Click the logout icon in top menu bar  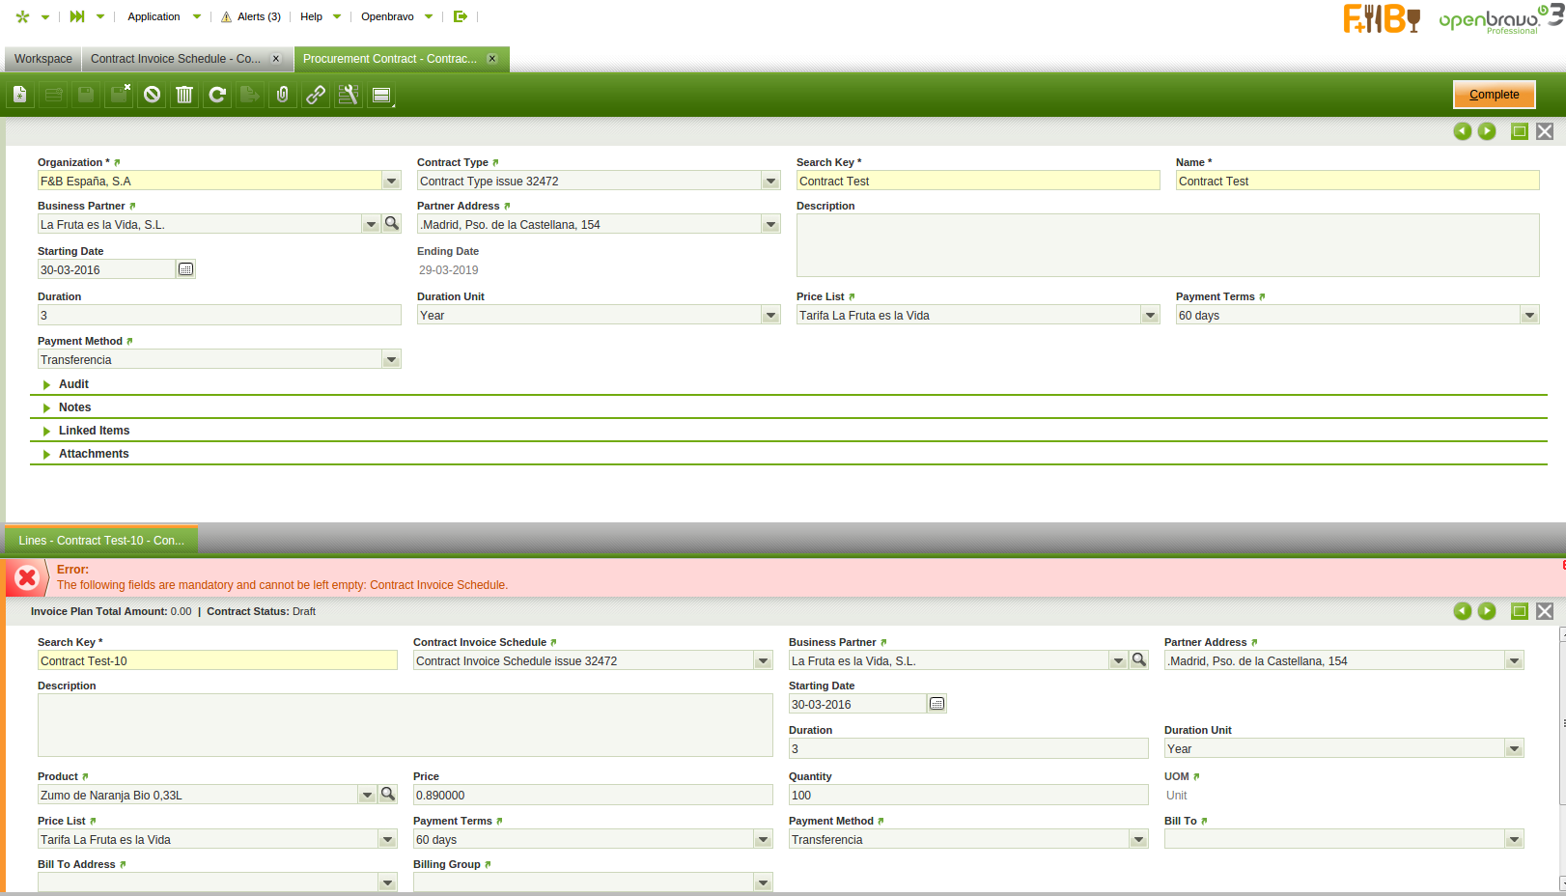(461, 16)
